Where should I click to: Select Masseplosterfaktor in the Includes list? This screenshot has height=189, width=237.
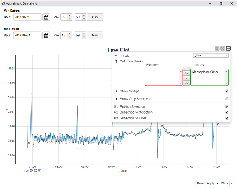pos(205,72)
